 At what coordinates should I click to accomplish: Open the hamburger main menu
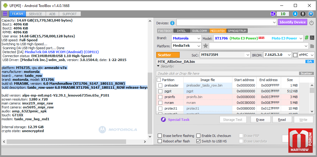point(5,14)
